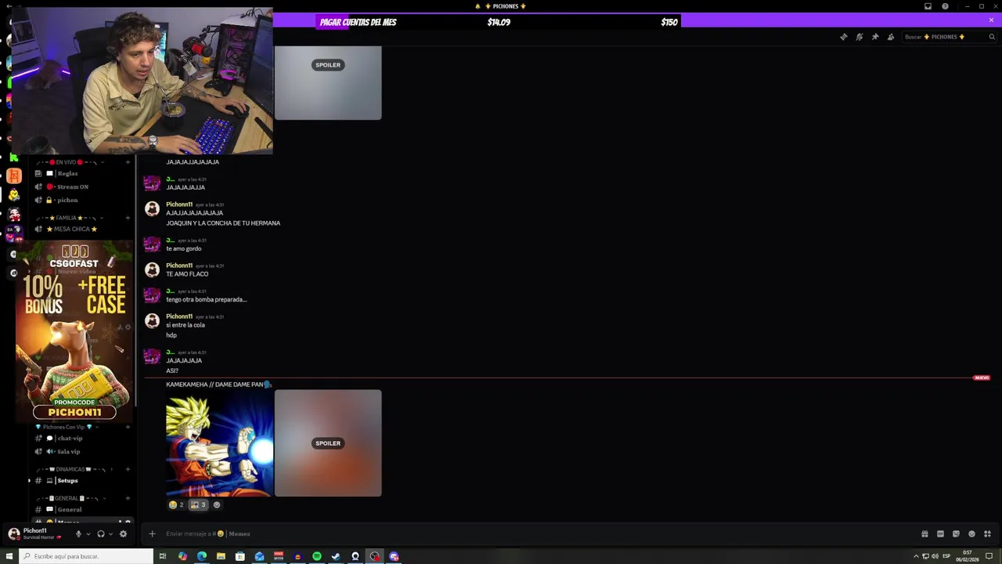
Task: Jump to new messages via NUEVO marker
Action: click(x=981, y=378)
